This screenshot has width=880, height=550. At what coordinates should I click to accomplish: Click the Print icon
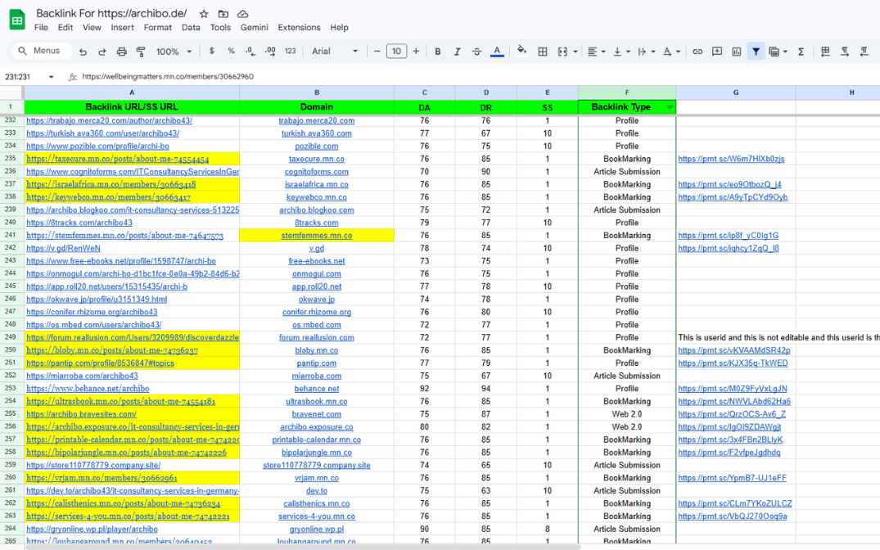point(122,52)
